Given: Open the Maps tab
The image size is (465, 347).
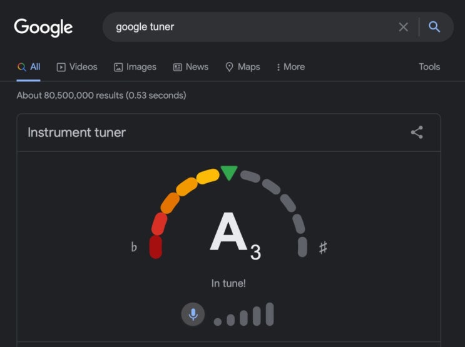Looking at the screenshot, I should click(243, 67).
